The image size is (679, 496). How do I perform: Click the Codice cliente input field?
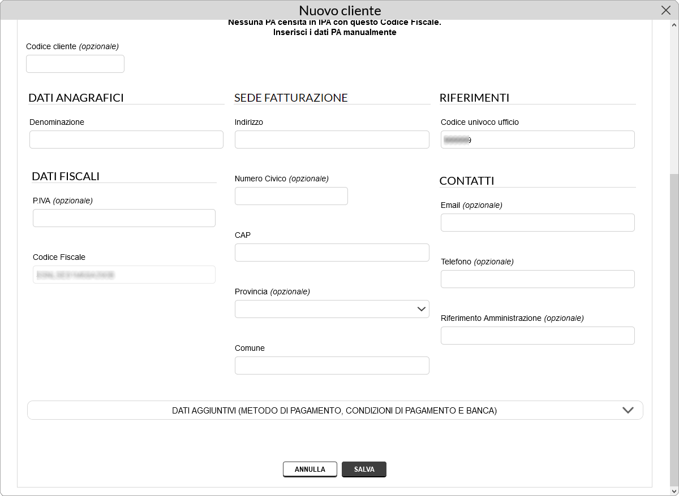coord(75,64)
